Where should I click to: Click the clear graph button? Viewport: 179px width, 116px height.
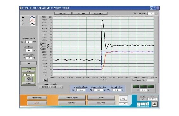[x=99, y=13]
